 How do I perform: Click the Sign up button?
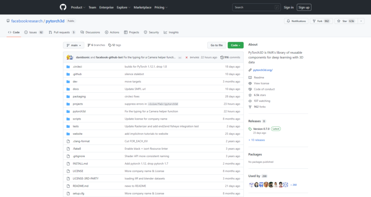304,7
